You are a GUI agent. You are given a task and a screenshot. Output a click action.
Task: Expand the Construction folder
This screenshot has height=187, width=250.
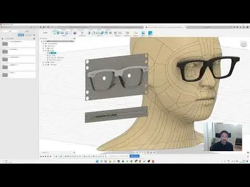coord(43,64)
